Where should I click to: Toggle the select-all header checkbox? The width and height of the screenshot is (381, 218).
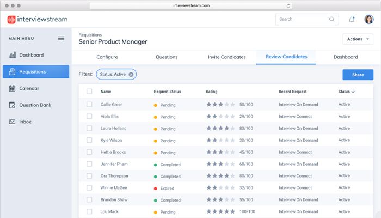pos(89,92)
